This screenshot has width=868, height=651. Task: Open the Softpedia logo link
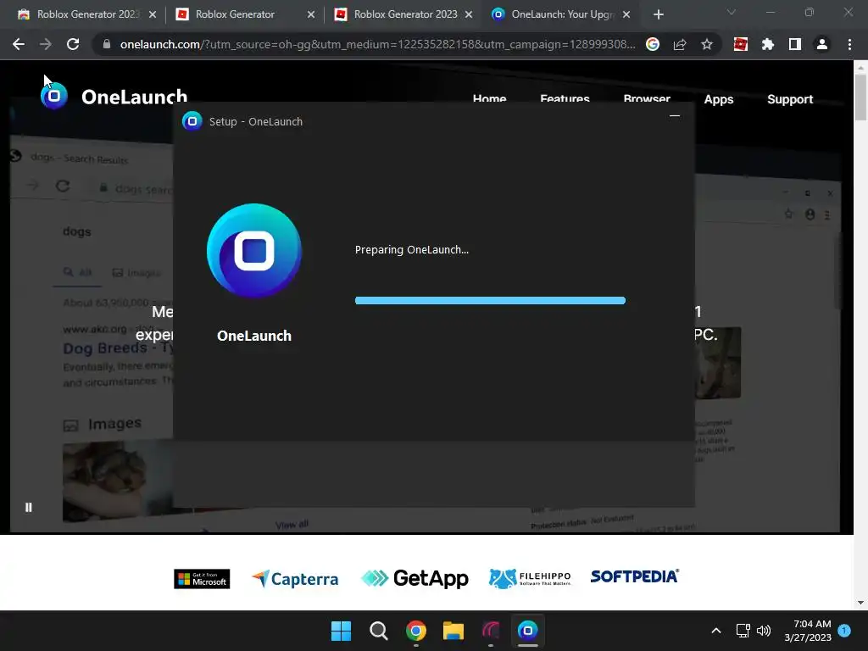click(634, 576)
